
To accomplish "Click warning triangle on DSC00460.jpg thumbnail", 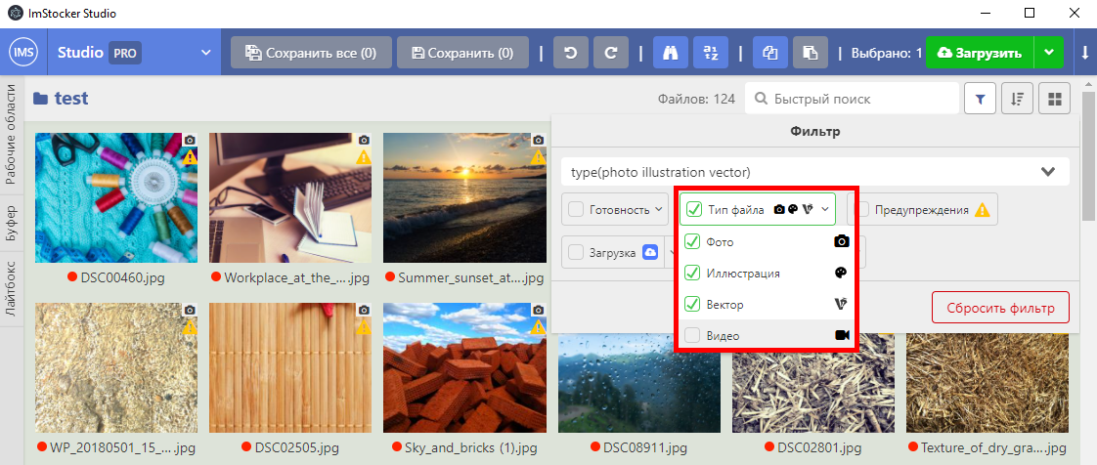I will pyautogui.click(x=190, y=157).
